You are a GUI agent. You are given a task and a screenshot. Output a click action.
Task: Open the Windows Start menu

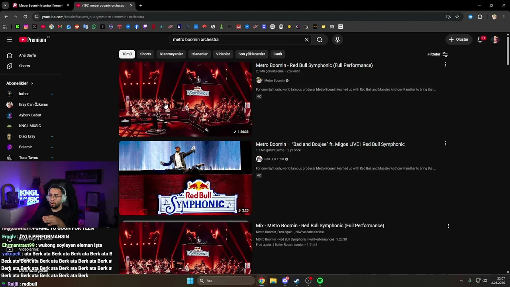tap(190, 281)
